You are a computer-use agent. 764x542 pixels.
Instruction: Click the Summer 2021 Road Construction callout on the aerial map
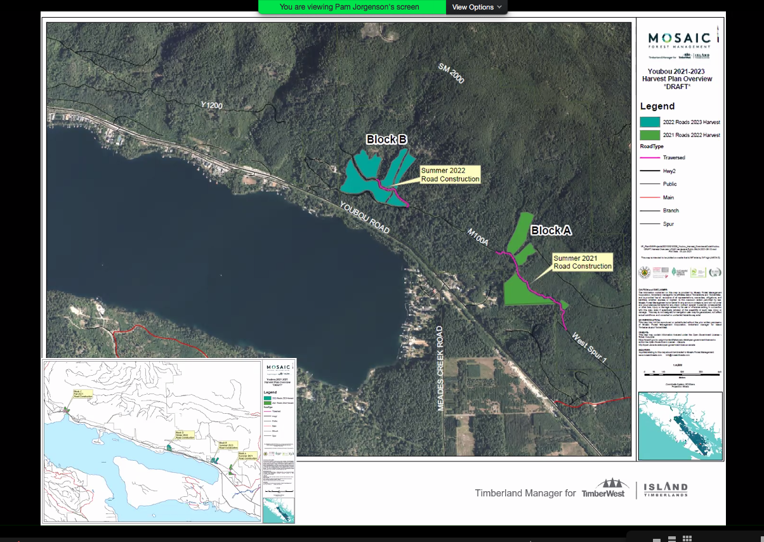[x=583, y=262]
